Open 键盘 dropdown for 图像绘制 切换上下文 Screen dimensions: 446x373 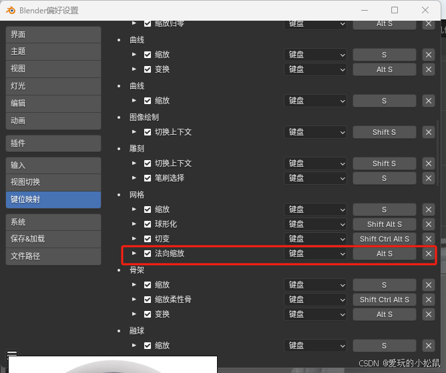coord(315,132)
